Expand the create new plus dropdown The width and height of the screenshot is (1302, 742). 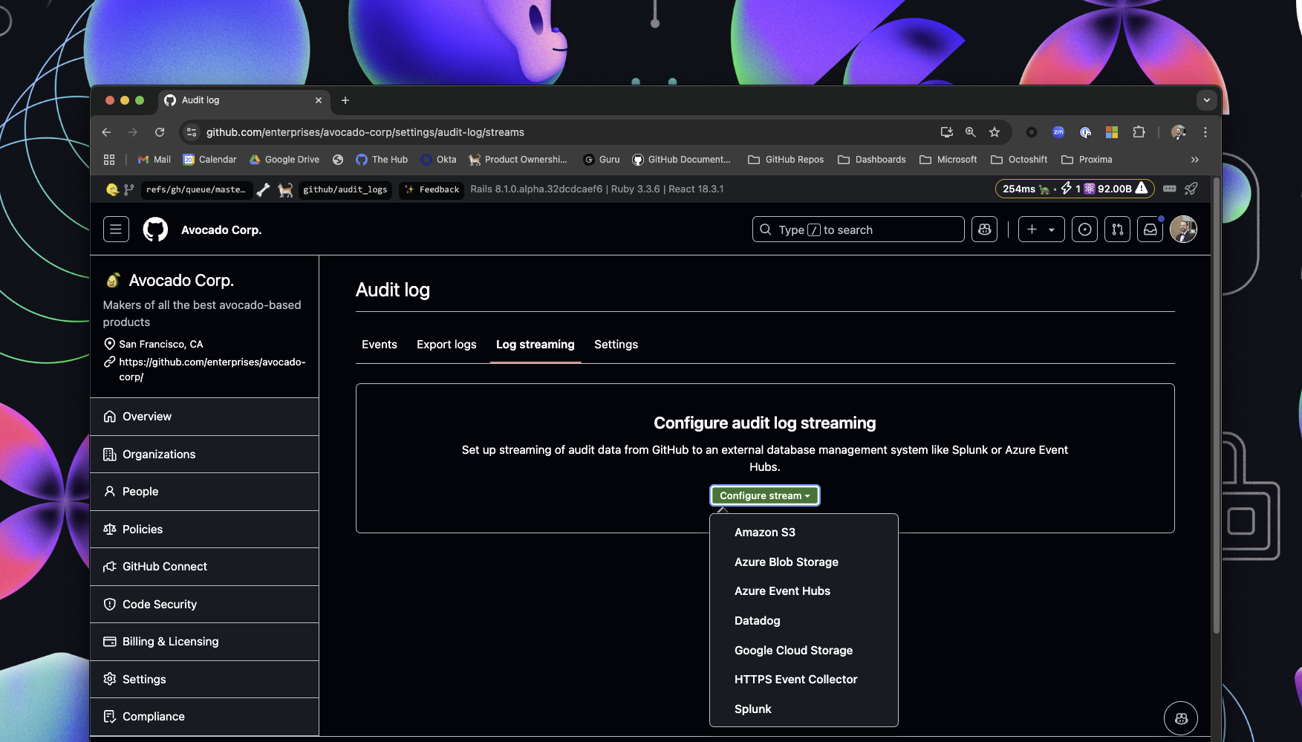[1041, 230]
